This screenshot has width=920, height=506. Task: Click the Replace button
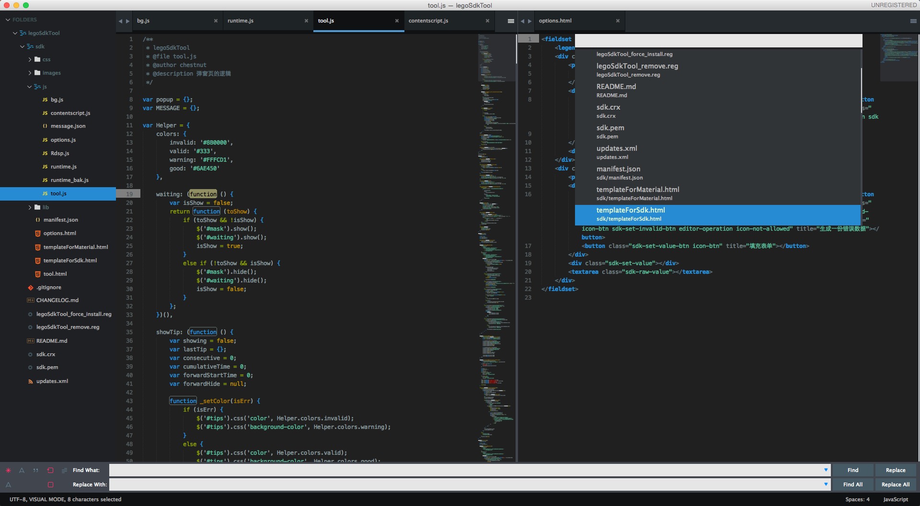[896, 470]
